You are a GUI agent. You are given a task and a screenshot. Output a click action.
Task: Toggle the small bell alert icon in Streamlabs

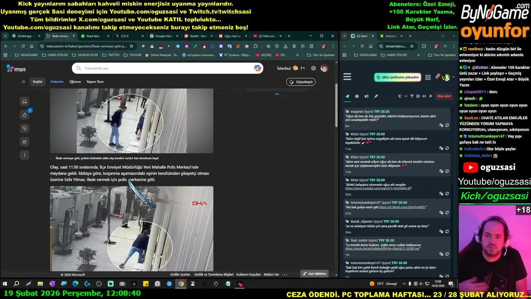coord(431,96)
